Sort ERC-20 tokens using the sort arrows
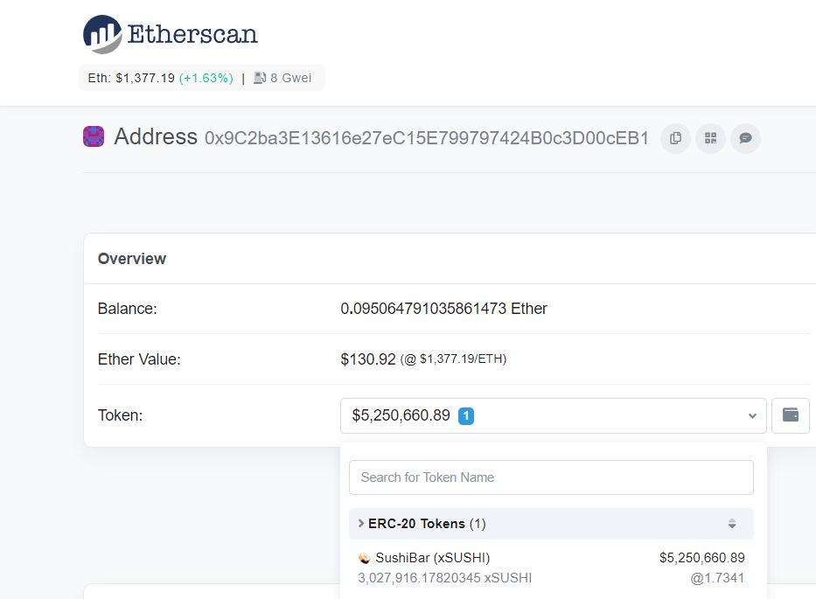Image resolution: width=816 pixels, height=599 pixels. coord(732,524)
